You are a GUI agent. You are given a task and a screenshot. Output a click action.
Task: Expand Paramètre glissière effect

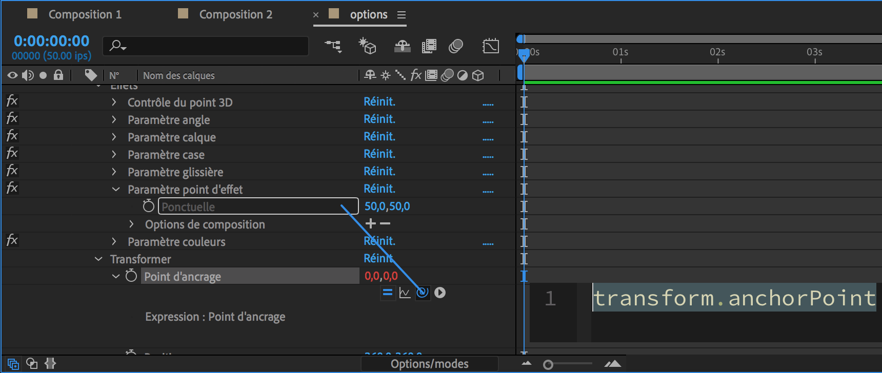coord(114,172)
